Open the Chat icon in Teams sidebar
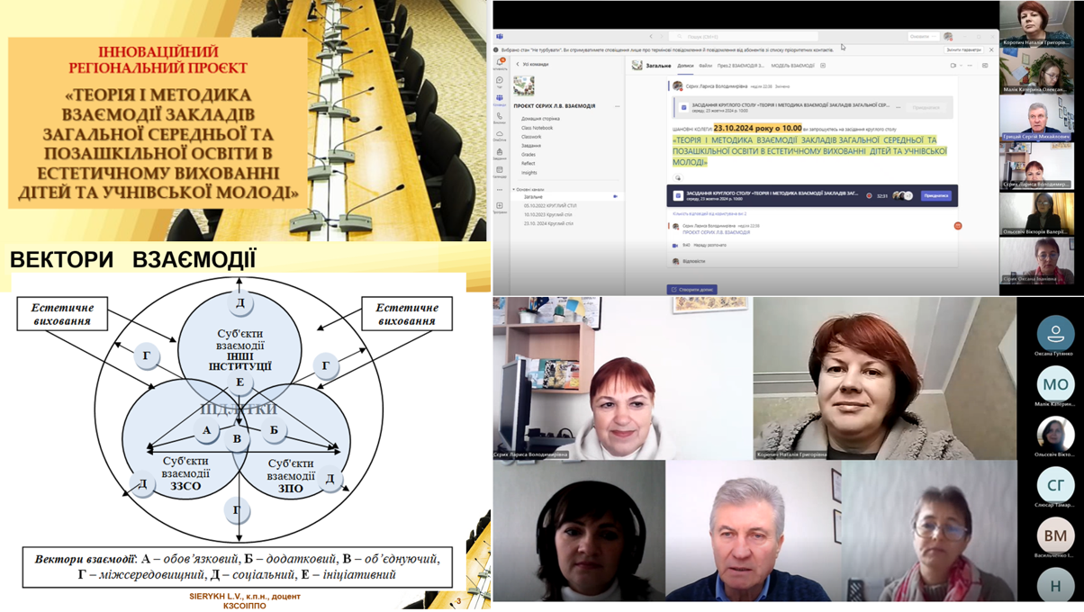 [500, 81]
